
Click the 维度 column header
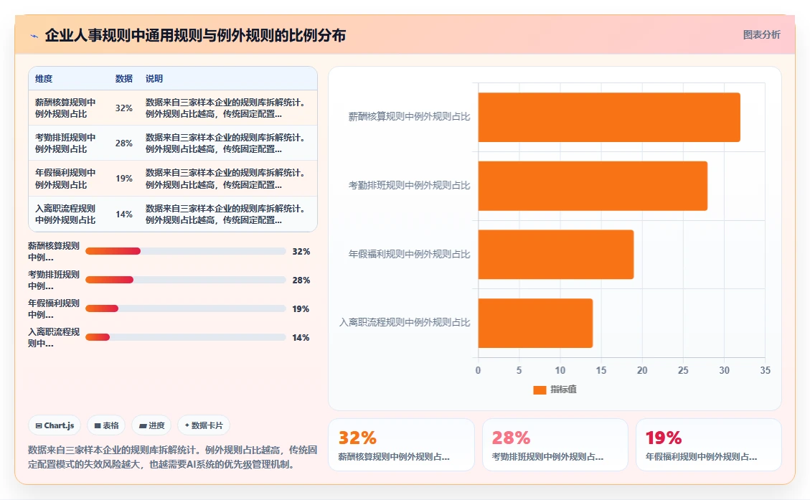click(44, 78)
